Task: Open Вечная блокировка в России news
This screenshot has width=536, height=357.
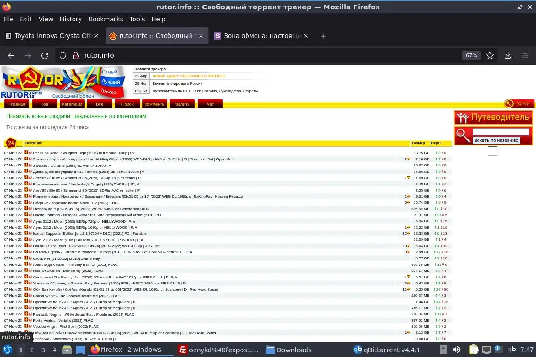Action: [x=177, y=83]
